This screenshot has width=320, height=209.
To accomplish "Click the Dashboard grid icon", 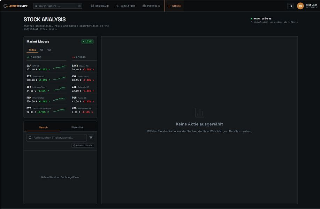I will pyautogui.click(x=92, y=6).
